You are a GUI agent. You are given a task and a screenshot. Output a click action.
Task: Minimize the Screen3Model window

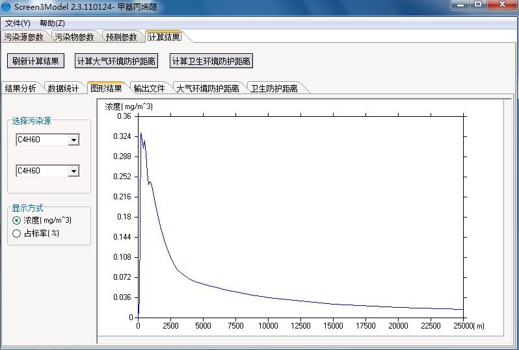point(460,5)
